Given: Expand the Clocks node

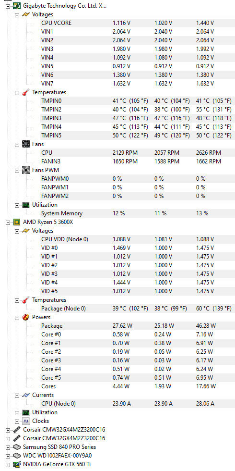Looking at the screenshot, I should click(x=17, y=421).
